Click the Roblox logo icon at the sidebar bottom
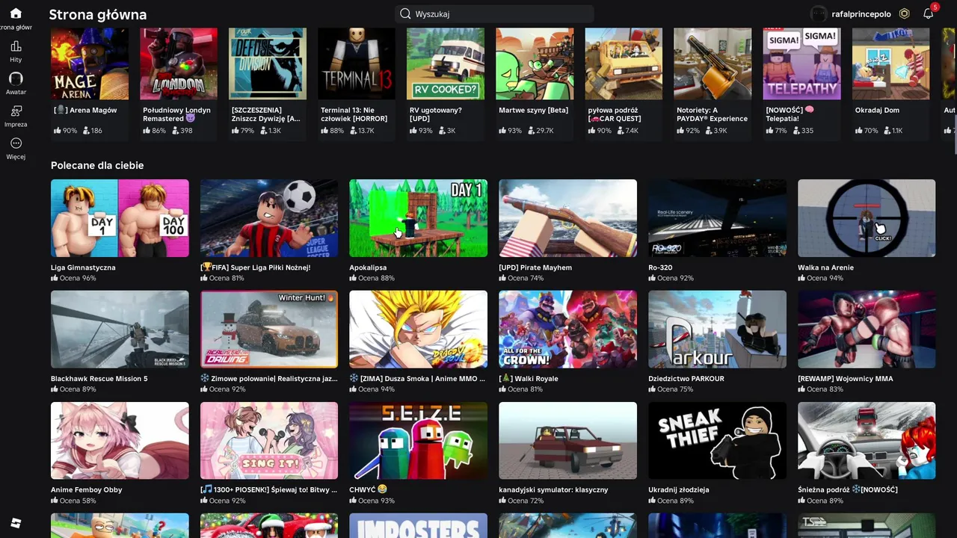The height and width of the screenshot is (538, 957). pos(16,523)
